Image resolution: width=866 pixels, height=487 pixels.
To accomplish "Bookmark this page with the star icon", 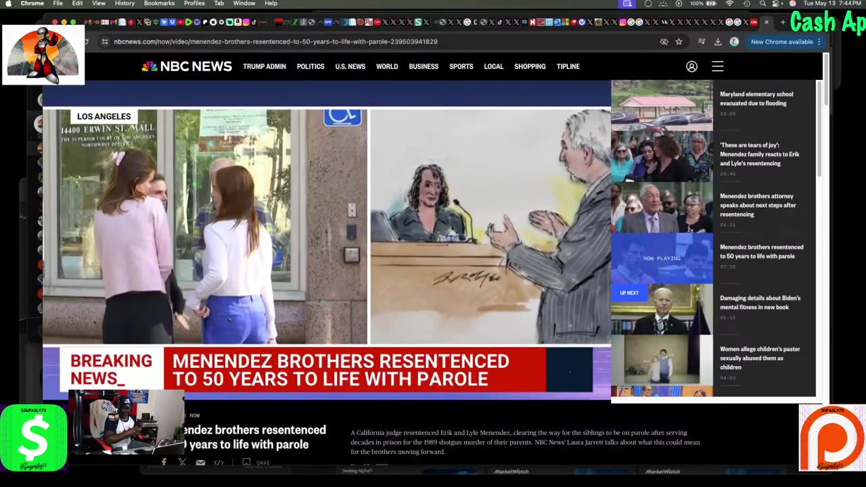I will [x=679, y=42].
